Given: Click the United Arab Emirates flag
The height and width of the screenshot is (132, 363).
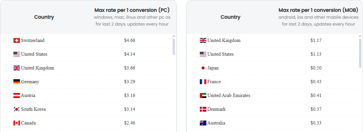Looking at the screenshot, I should (203, 96).
